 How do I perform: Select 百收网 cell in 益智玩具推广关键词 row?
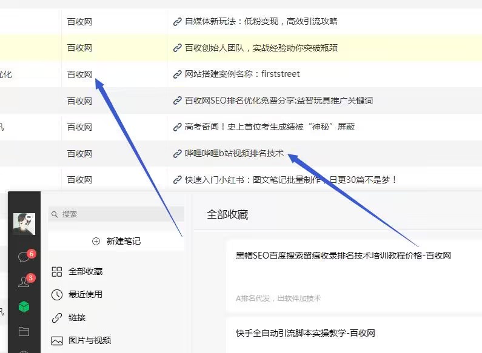coord(79,101)
